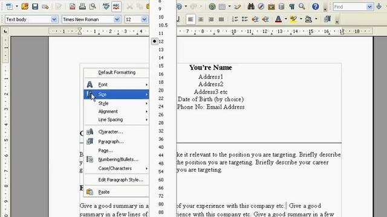Toggle Align Right button
This screenshot has height=217, width=387.
(x=211, y=19)
